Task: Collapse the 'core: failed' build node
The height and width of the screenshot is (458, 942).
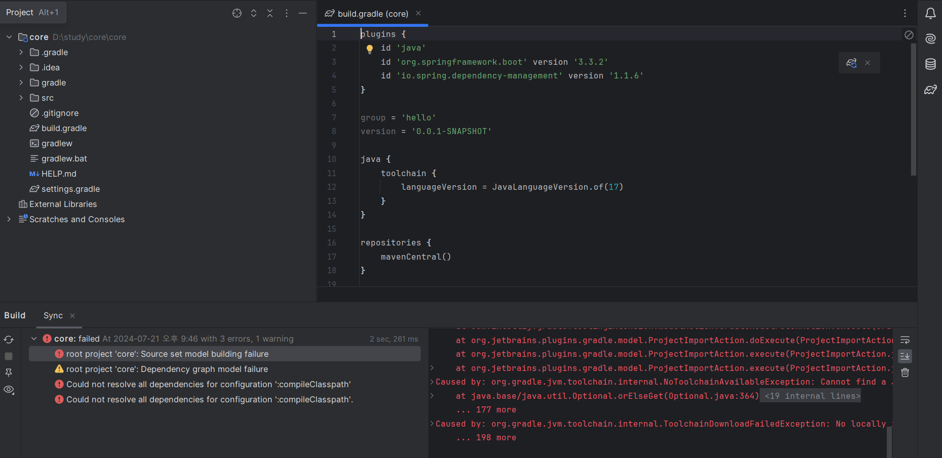Action: 34,339
